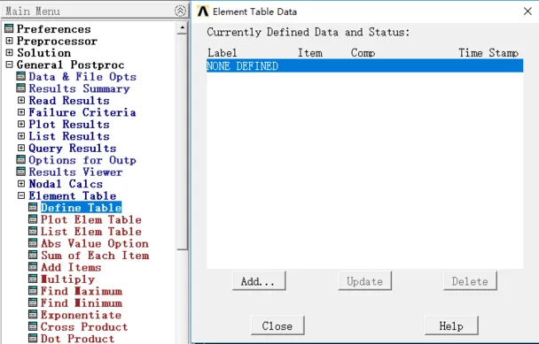The image size is (539, 344).
Task: Expand the Query Results node
Action: click(x=21, y=148)
